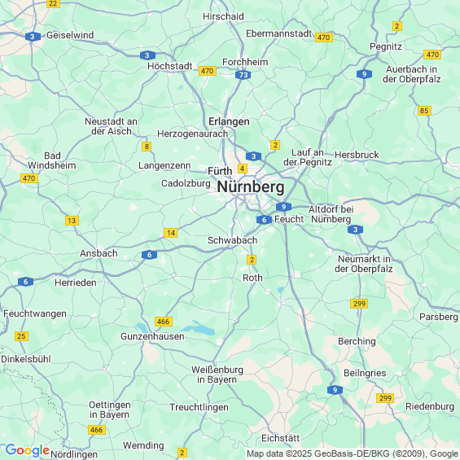This screenshot has height=460, width=460.
Task: Click the A73 highway shield near Forchheim
Action: (x=243, y=75)
